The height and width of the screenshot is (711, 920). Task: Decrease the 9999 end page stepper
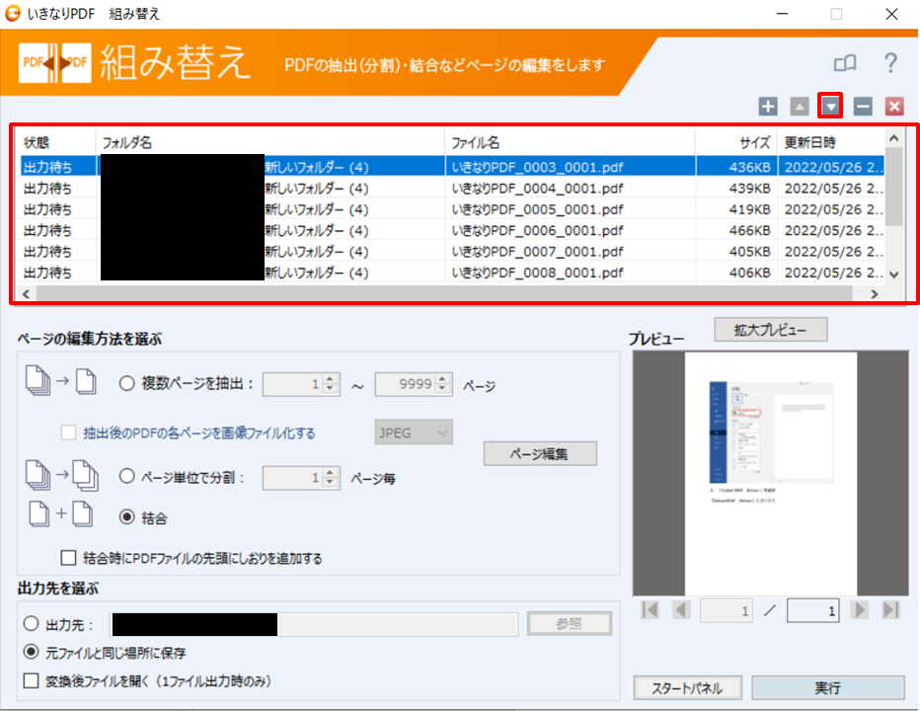pyautogui.click(x=443, y=389)
